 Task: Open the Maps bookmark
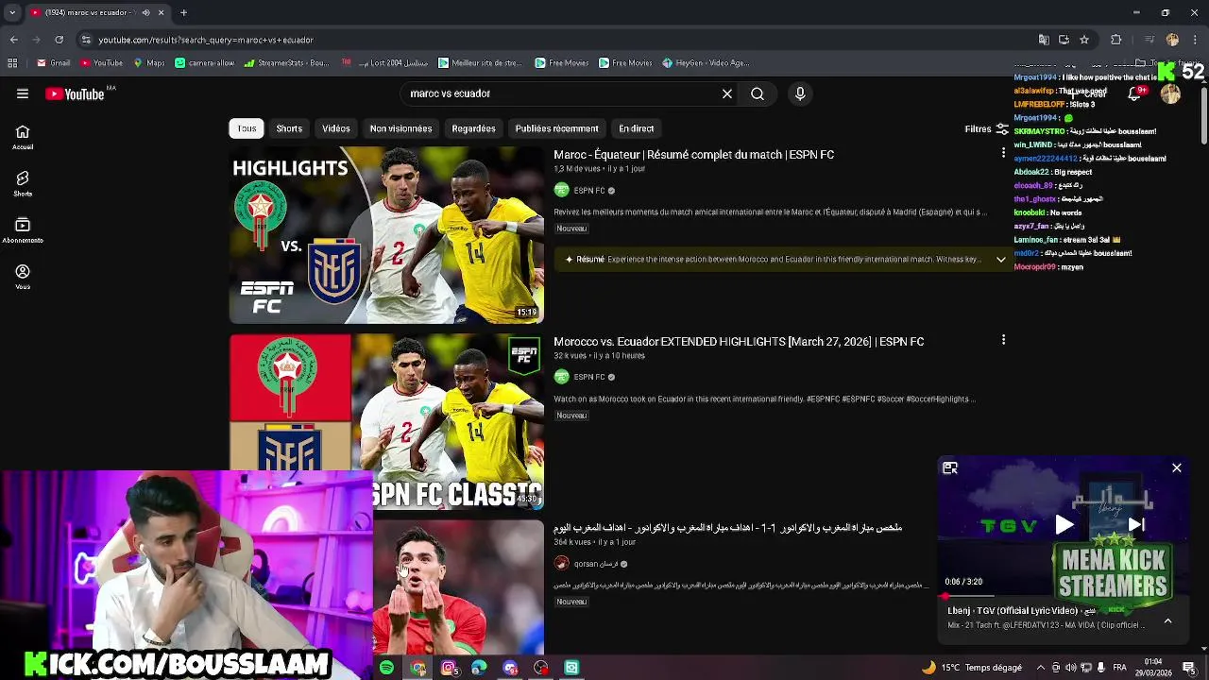[x=149, y=63]
